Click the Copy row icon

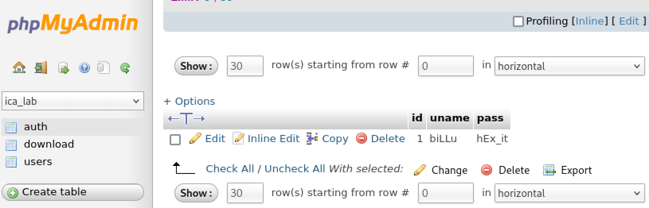312,139
